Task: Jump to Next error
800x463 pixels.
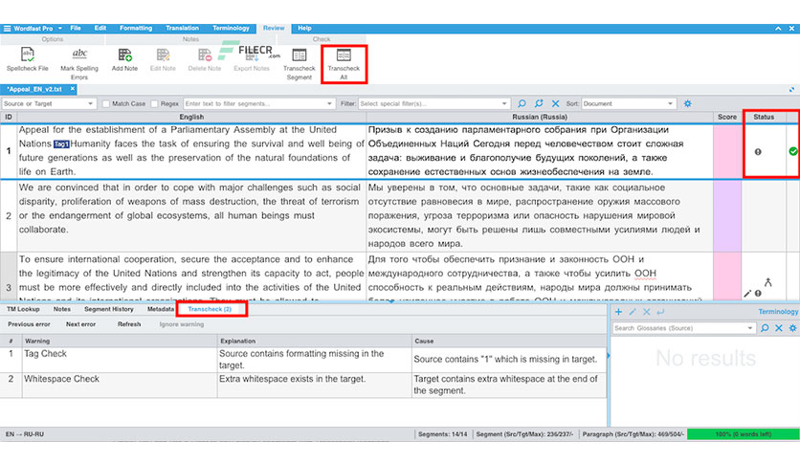Action: point(80,324)
